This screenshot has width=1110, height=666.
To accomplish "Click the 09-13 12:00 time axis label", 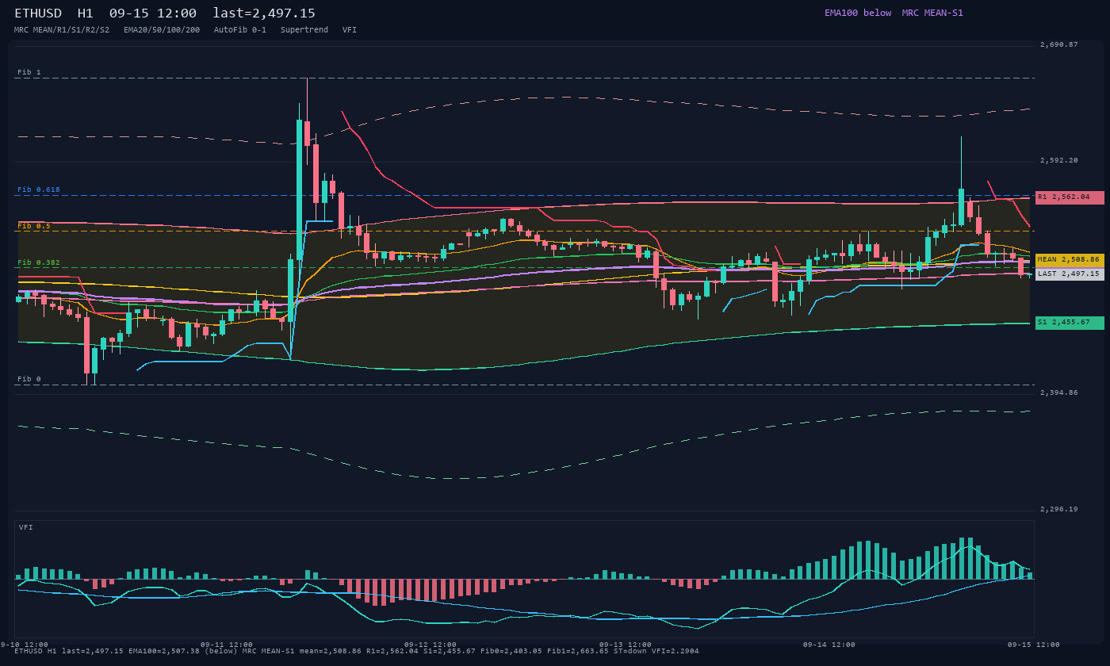I will 626,645.
